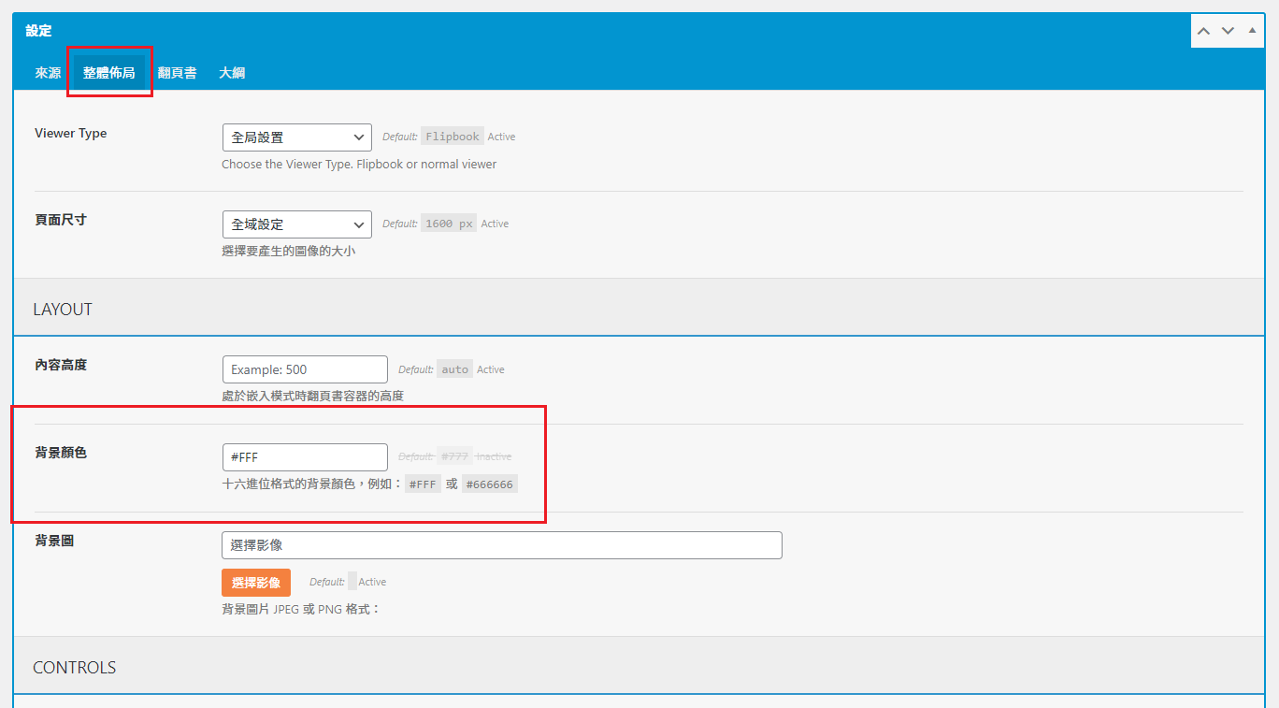Click the CONTROLS section heading
The width and height of the screenshot is (1279, 708).
click(x=75, y=668)
